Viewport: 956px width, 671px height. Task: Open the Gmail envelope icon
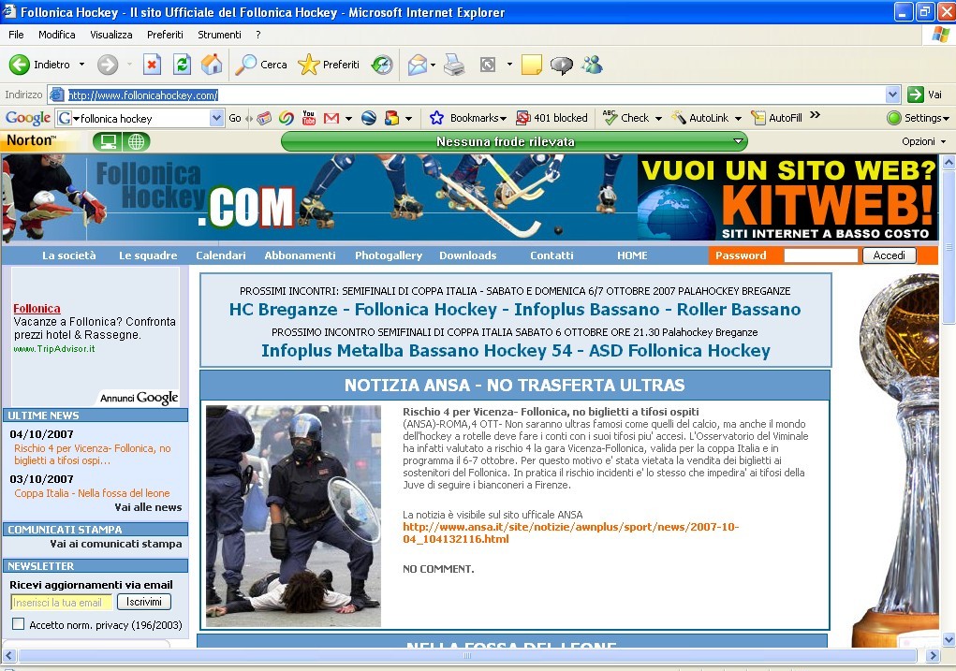coord(331,118)
